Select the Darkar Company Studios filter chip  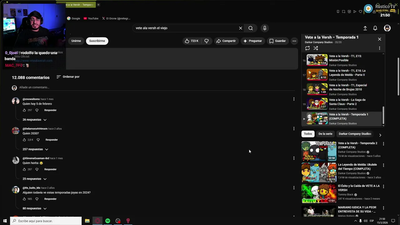pyautogui.click(x=355, y=134)
